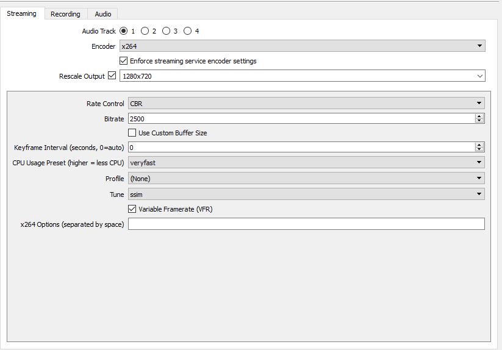Open the Profile (None) dropdown
Image resolution: width=502 pixels, height=350 pixels.
coord(306,178)
